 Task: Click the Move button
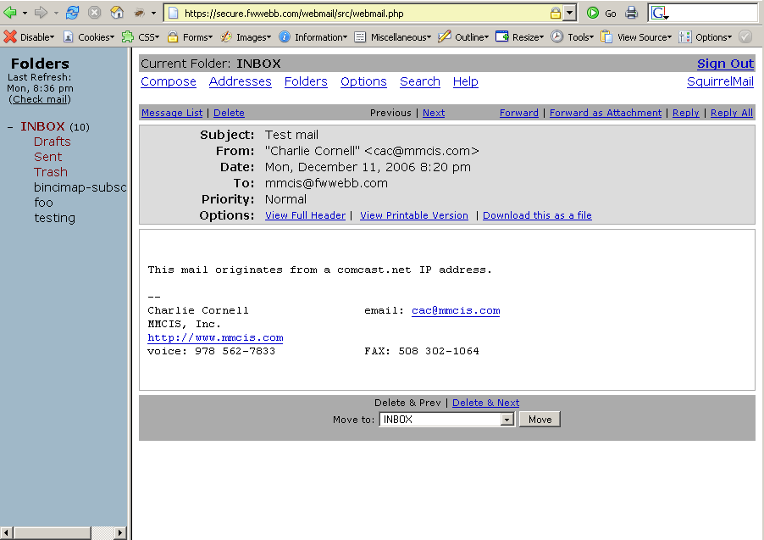tap(540, 420)
